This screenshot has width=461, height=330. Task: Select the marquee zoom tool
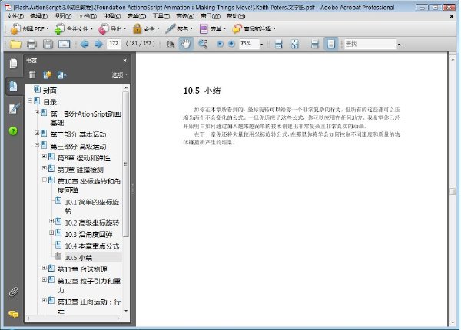point(203,44)
